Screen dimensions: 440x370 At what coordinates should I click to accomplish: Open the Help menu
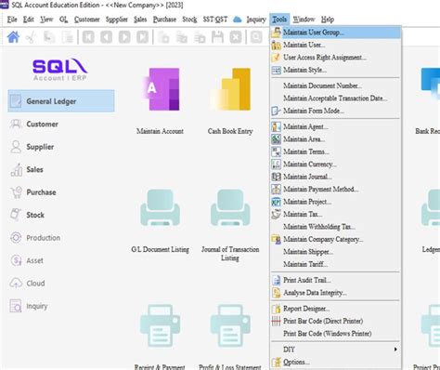click(x=328, y=20)
